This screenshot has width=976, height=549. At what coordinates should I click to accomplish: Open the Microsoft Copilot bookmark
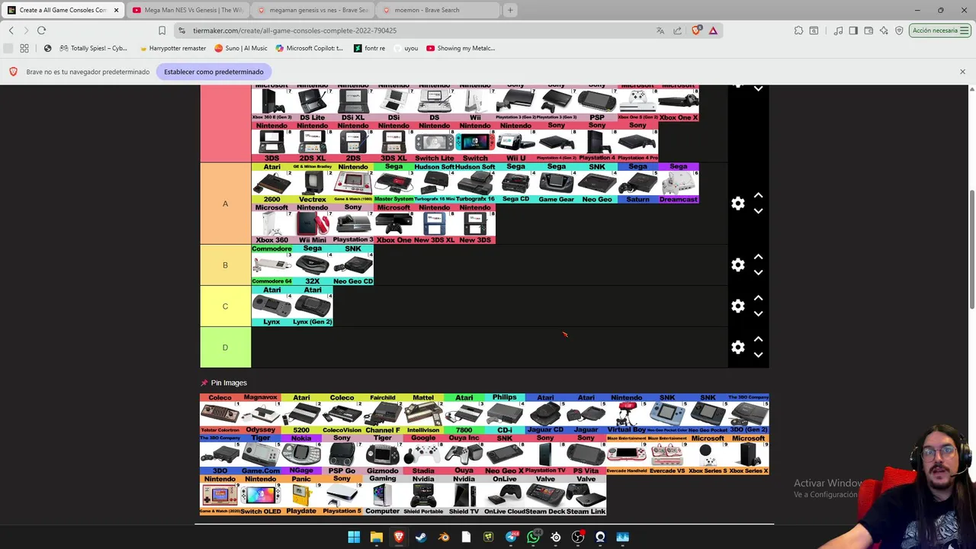click(x=310, y=48)
